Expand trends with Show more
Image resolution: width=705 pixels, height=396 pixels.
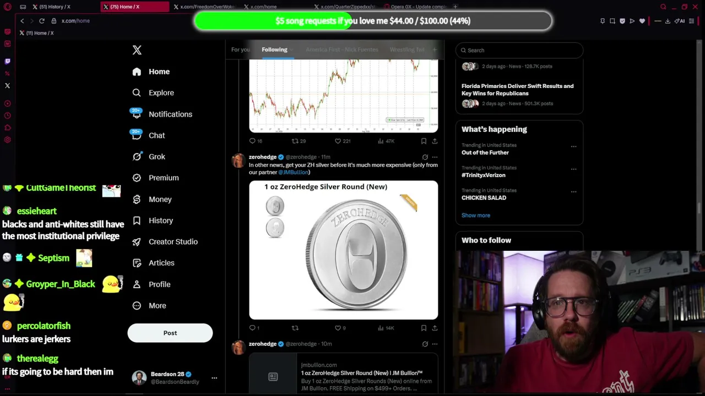click(x=476, y=216)
